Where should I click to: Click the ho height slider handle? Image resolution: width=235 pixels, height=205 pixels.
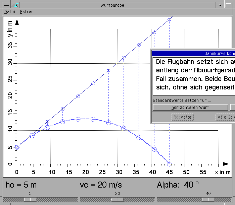(30, 199)
